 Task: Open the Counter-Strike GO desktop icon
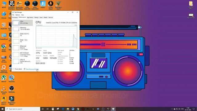[x=19, y=5]
